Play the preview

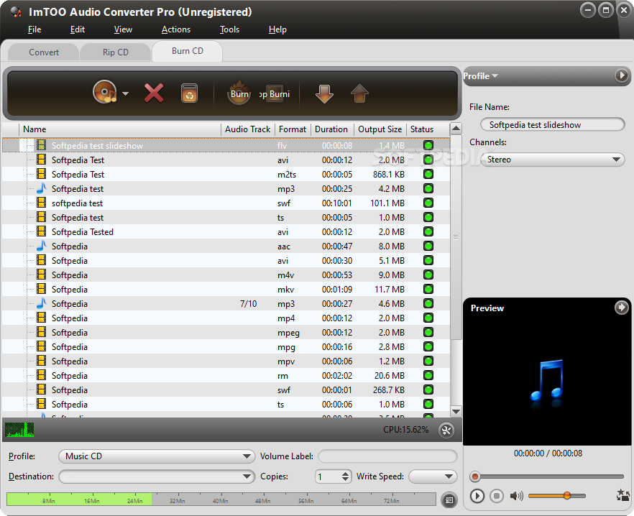coord(477,495)
